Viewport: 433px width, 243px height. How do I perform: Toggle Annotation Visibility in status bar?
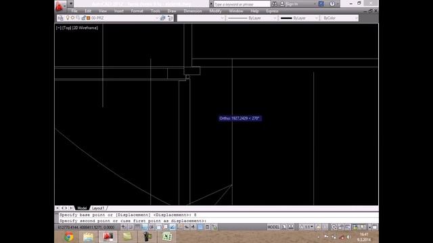(319, 227)
